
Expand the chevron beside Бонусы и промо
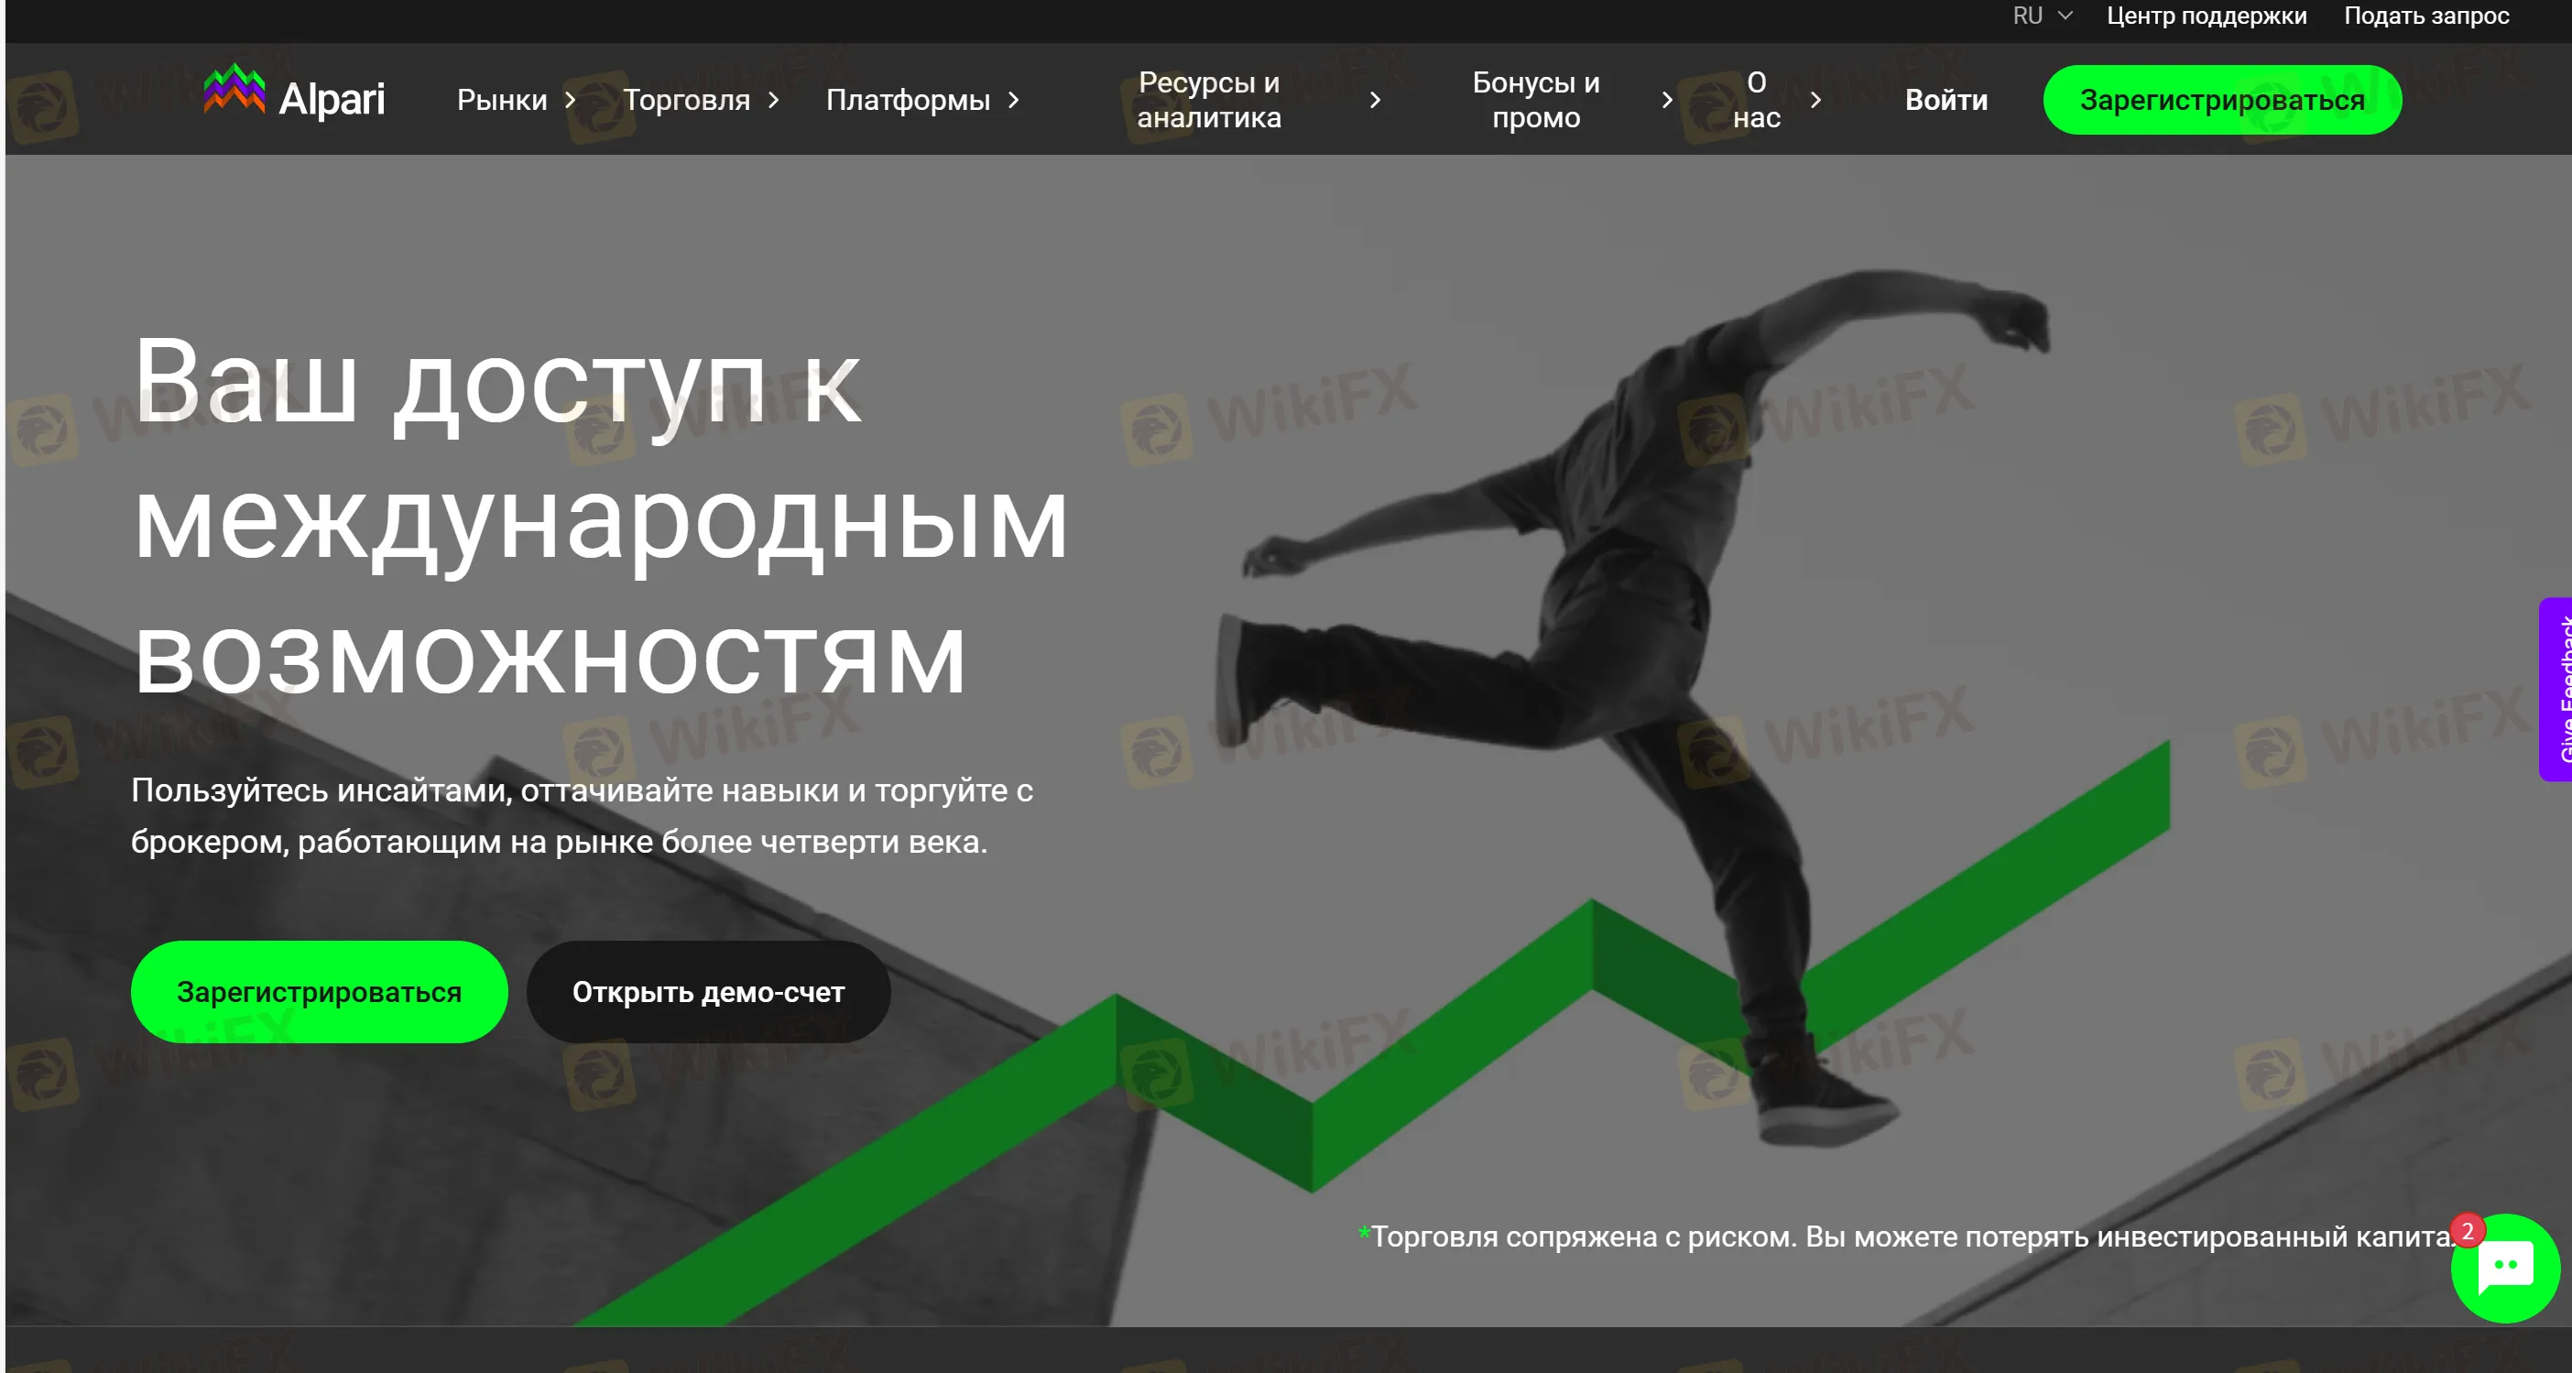(1666, 101)
